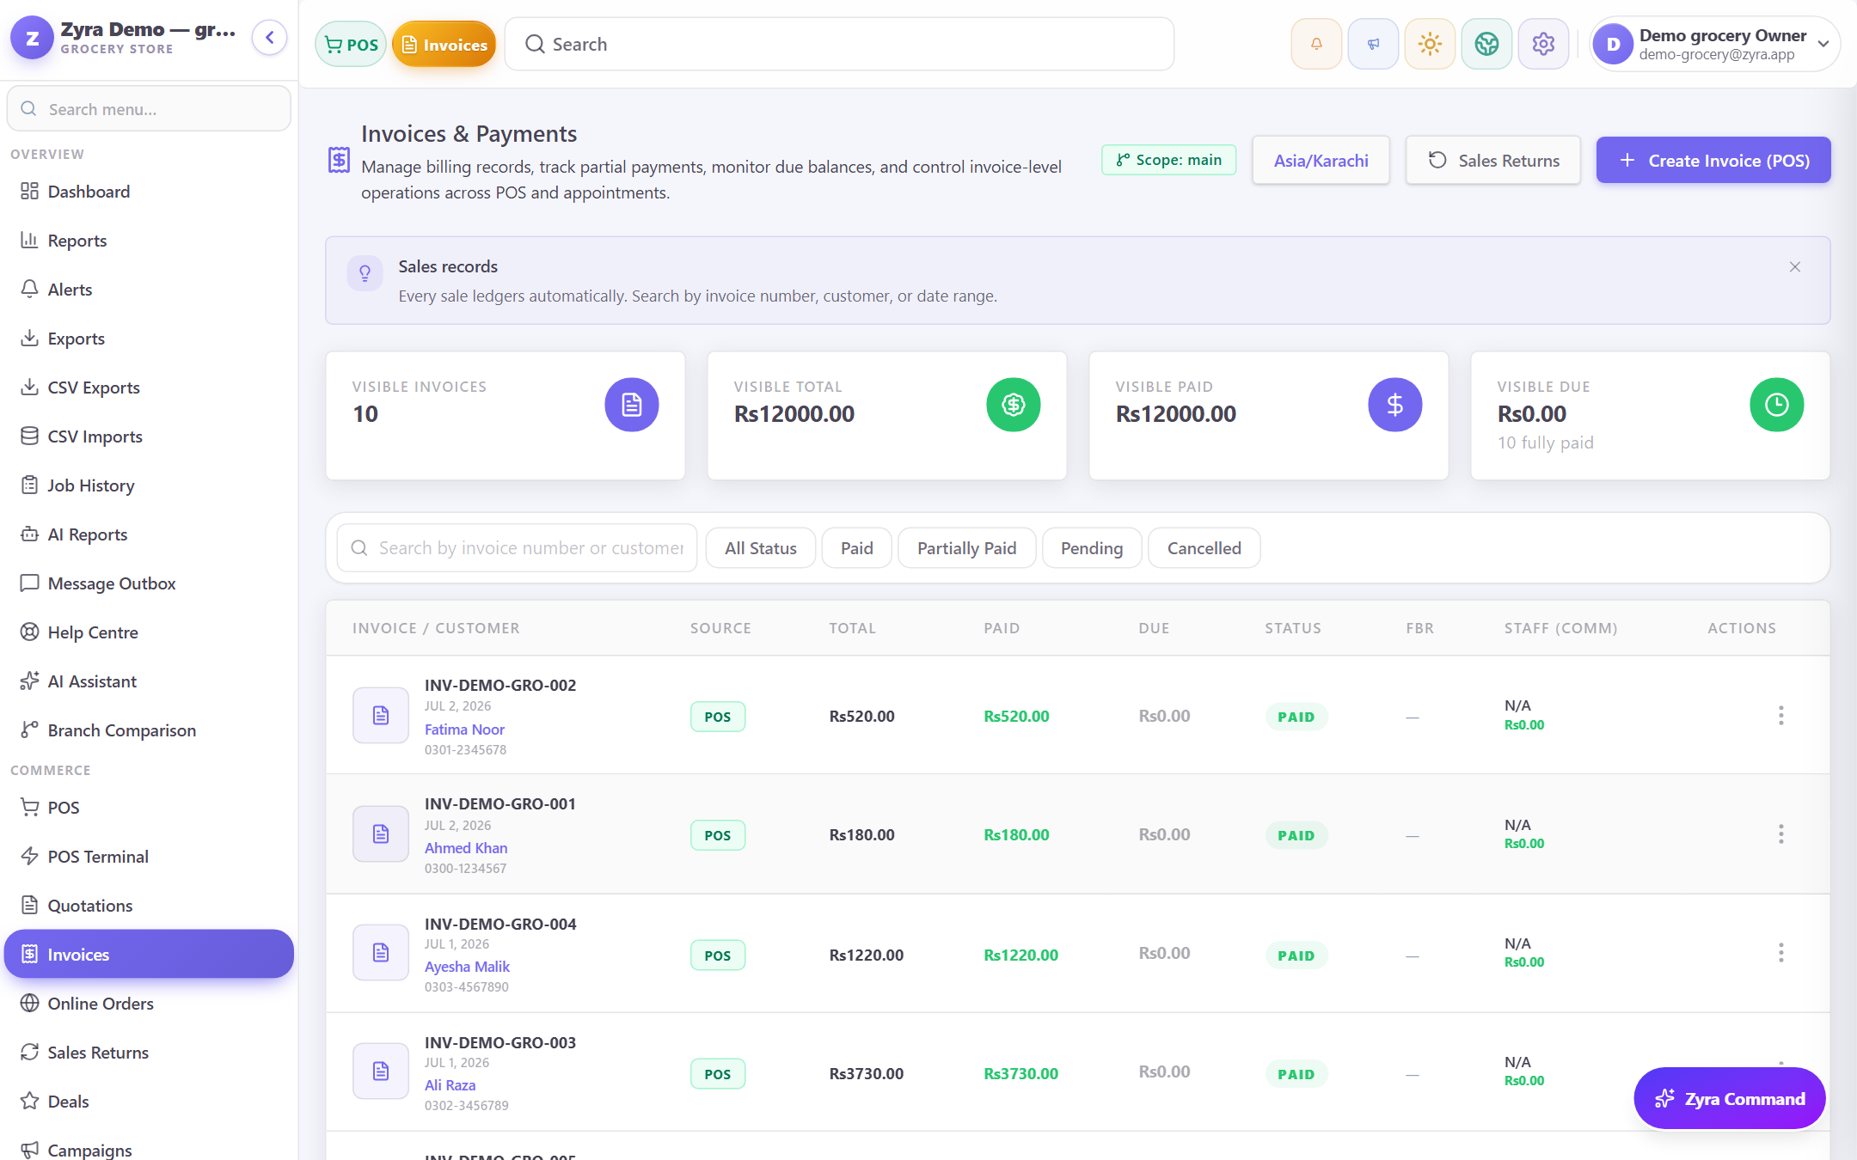Switch to the POS header pill

(351, 45)
